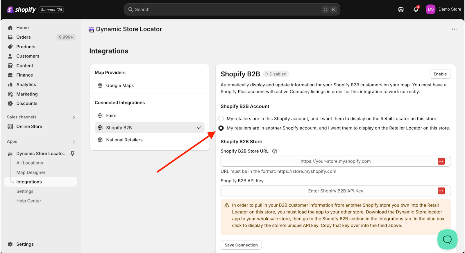This screenshot has width=465, height=253.
Task: Select 'retailers are in this Shopify account' radio
Action: tap(221, 119)
